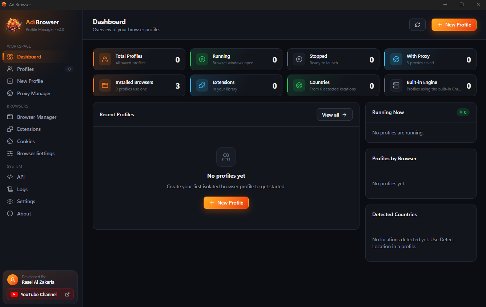Image resolution: width=486 pixels, height=307 pixels.
Task: Click the Running play icon on its card
Action: pos(202,59)
